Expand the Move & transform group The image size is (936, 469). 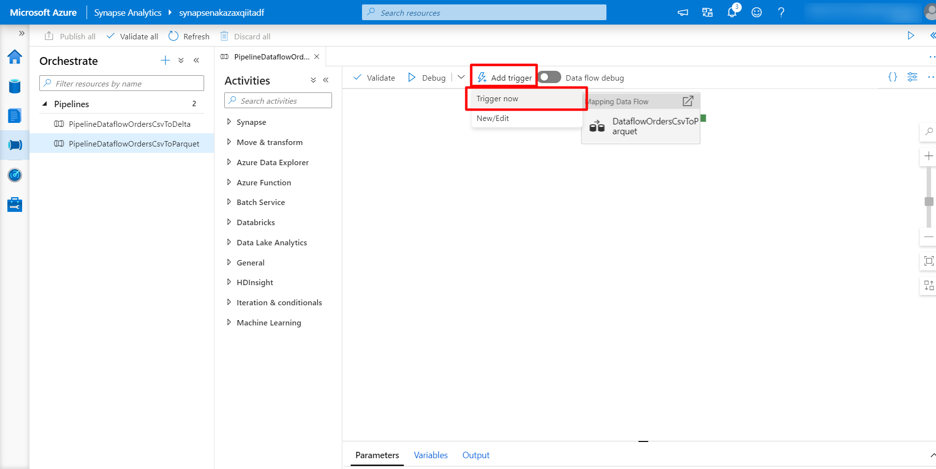(x=229, y=142)
